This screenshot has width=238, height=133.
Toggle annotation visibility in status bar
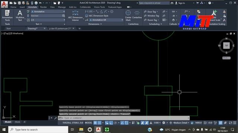[x=142, y=123]
